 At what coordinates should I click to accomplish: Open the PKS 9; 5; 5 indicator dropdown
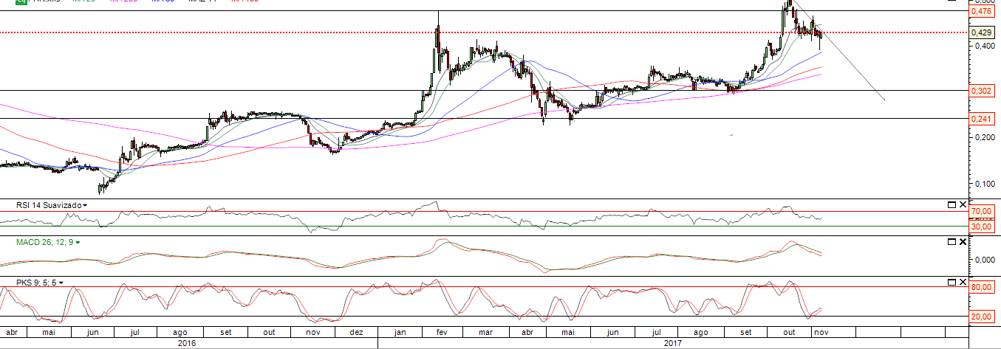[61, 283]
